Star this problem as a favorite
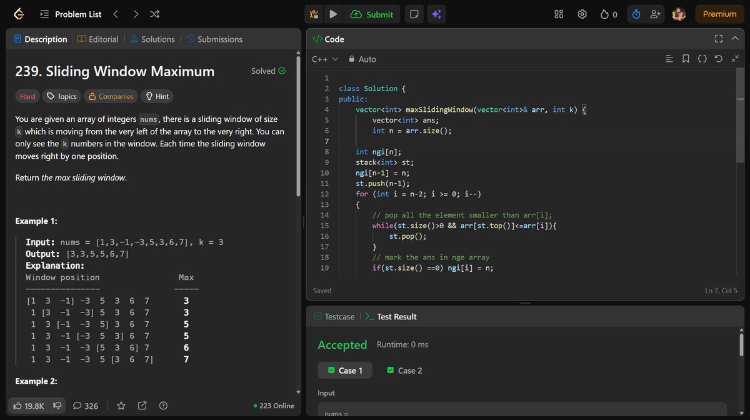750x420 pixels. 121,406
